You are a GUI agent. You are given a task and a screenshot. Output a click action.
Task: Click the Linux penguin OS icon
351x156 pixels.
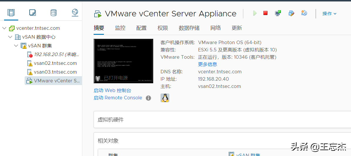click(165, 98)
